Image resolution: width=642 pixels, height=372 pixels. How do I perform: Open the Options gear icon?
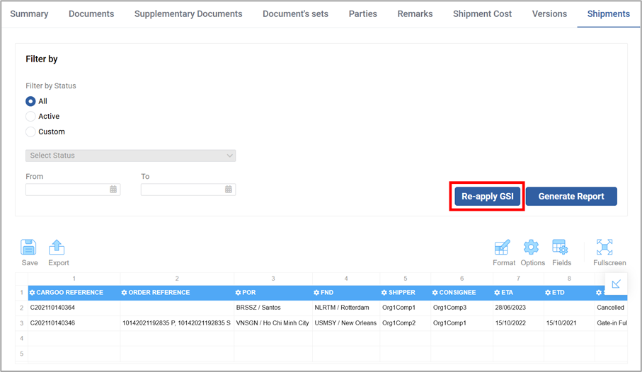pos(531,248)
